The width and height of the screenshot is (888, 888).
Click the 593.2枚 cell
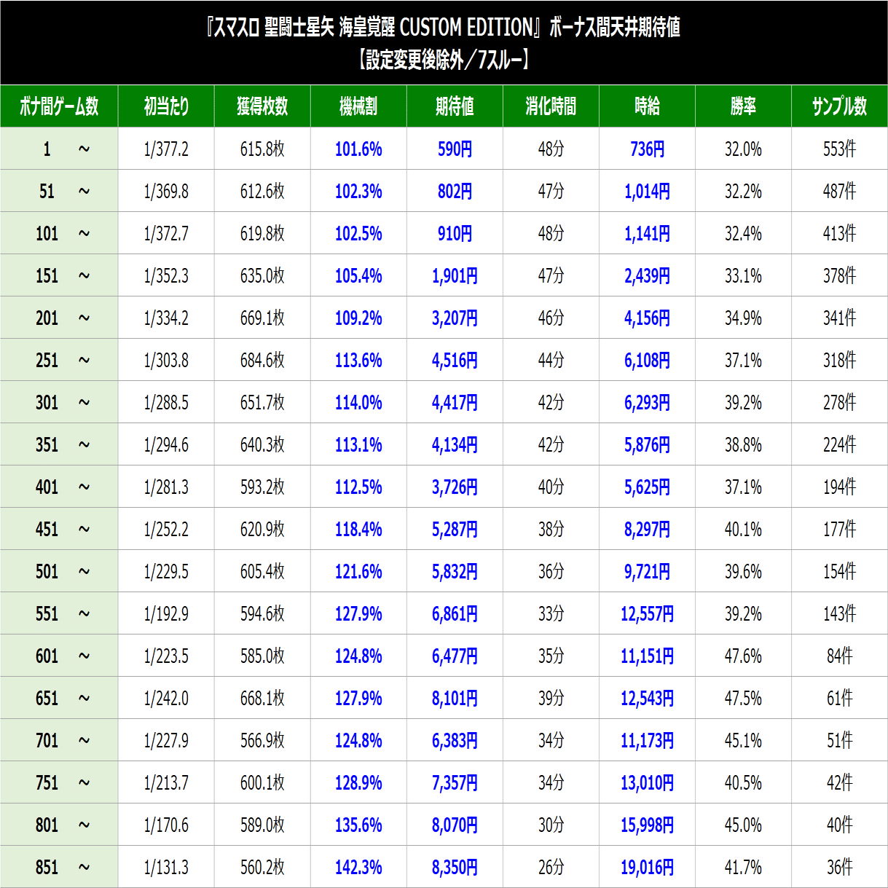pos(262,487)
